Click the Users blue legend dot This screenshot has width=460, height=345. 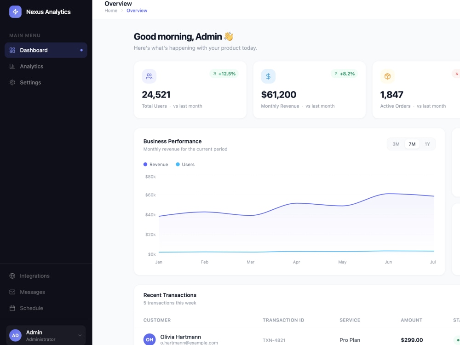pyautogui.click(x=178, y=164)
